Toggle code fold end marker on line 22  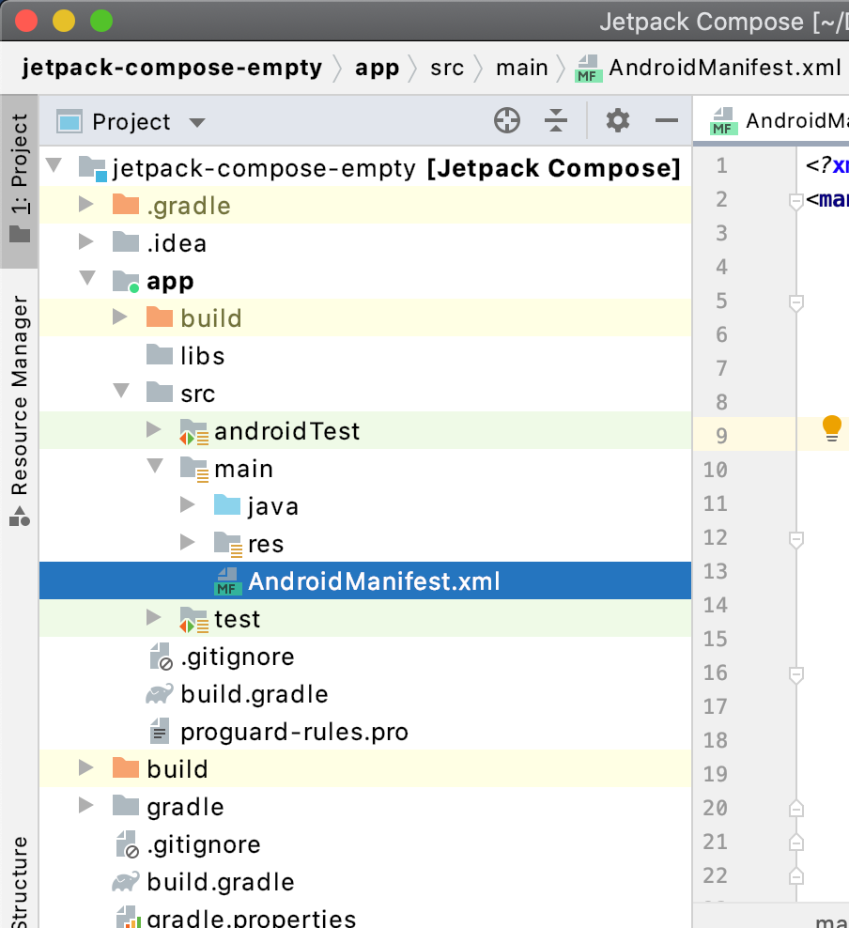795,875
